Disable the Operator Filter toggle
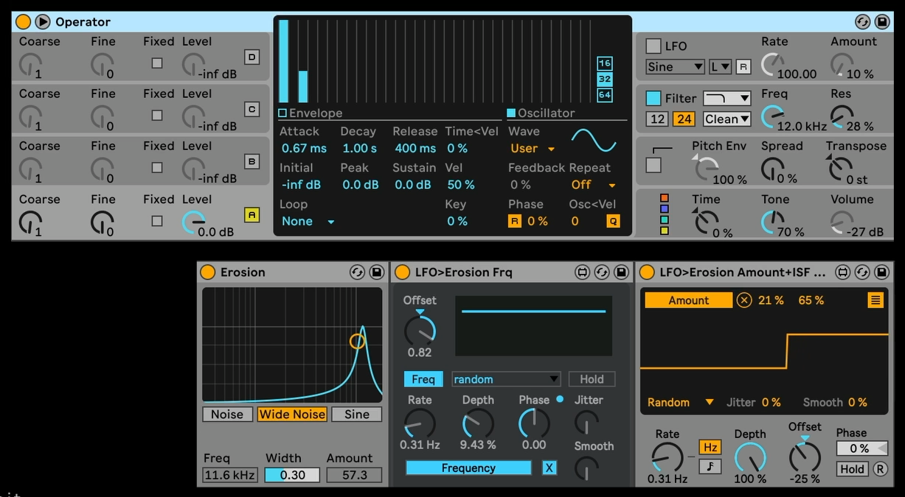This screenshot has height=497, width=905. tap(653, 98)
